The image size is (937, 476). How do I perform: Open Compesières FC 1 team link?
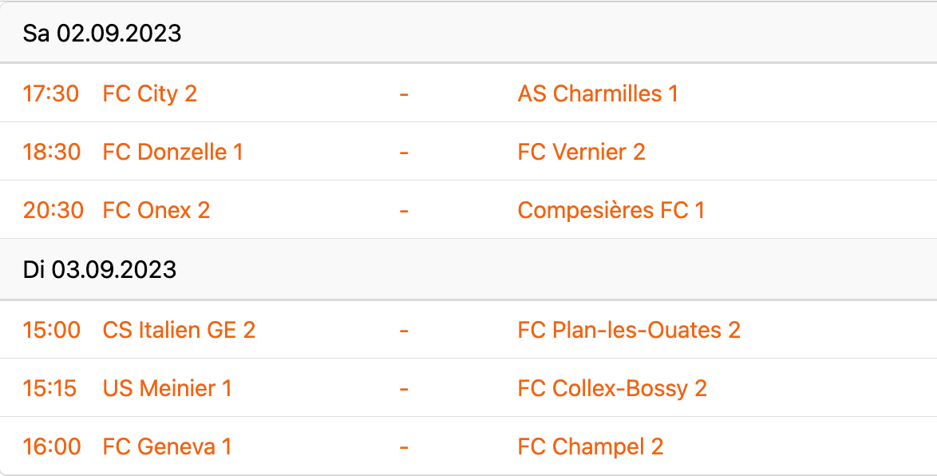[x=611, y=210]
